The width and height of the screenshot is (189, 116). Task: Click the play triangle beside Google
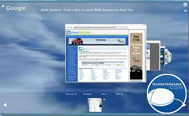click(3, 6)
